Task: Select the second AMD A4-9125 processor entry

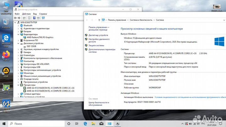Action: point(51,91)
